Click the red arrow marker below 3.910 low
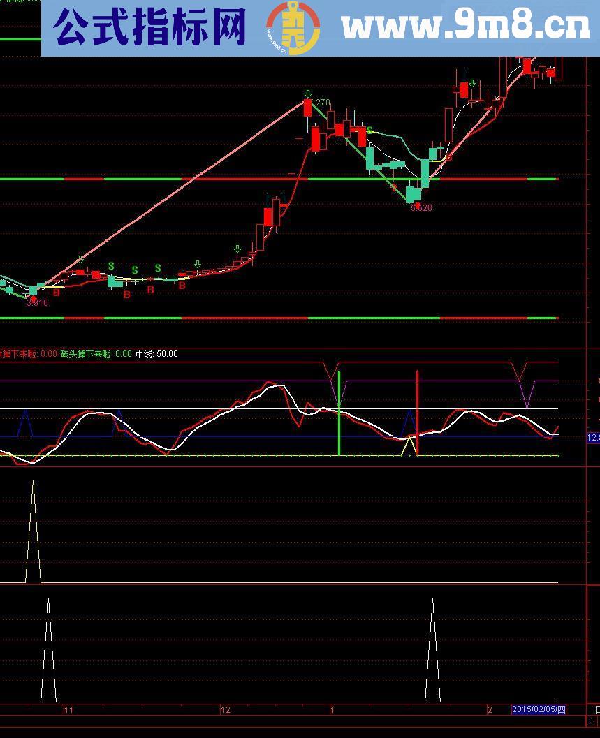 point(33,299)
